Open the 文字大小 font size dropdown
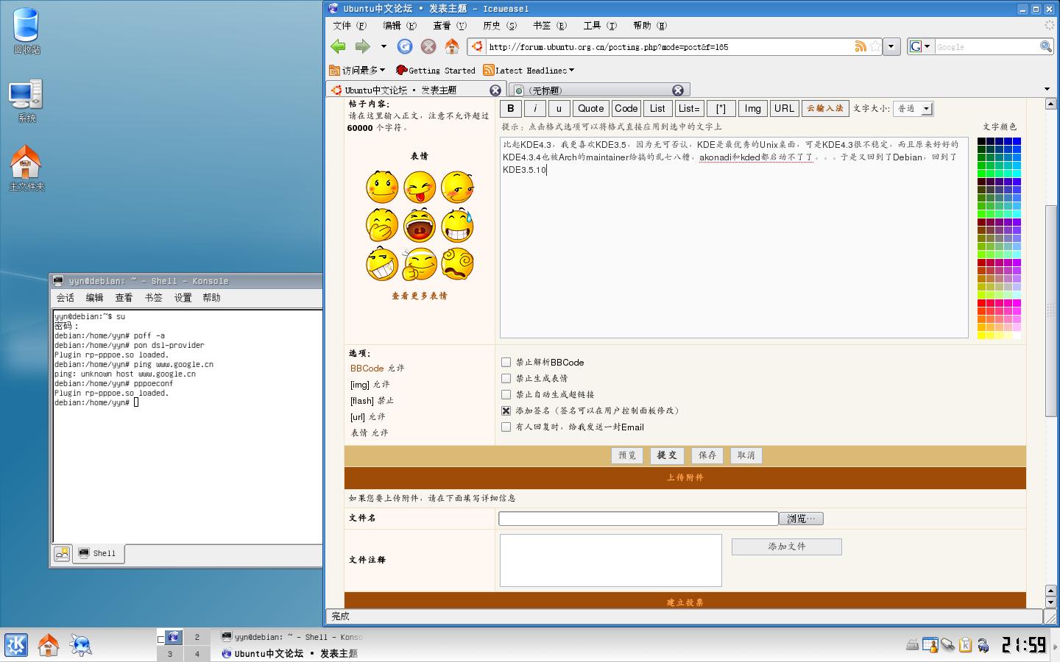The width and height of the screenshot is (1060, 662). coord(914,108)
